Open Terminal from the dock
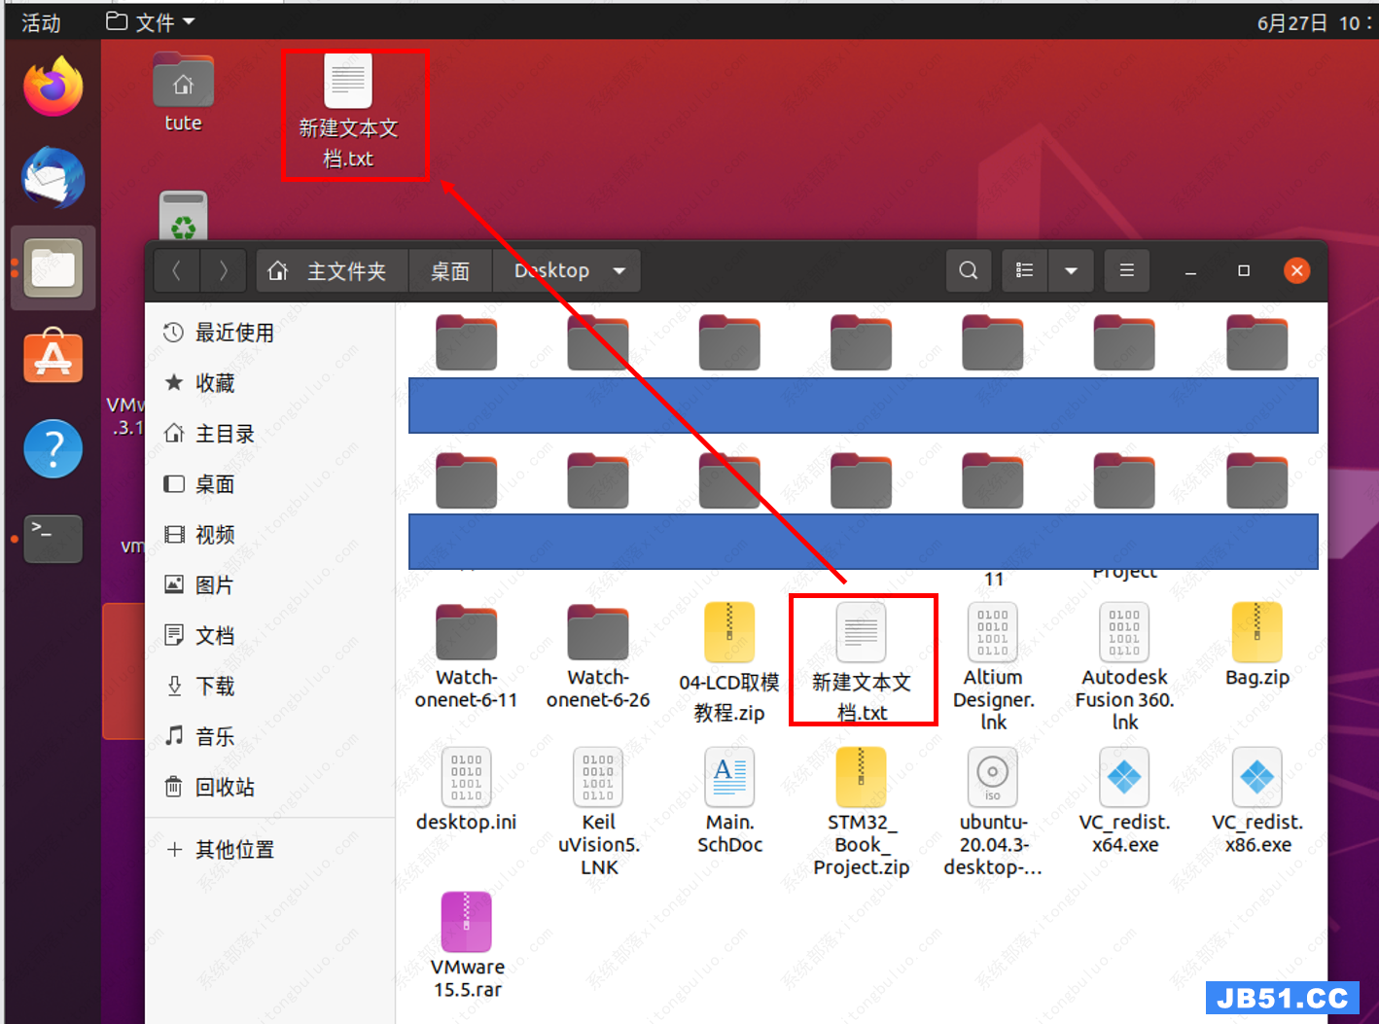The image size is (1379, 1024). click(53, 538)
